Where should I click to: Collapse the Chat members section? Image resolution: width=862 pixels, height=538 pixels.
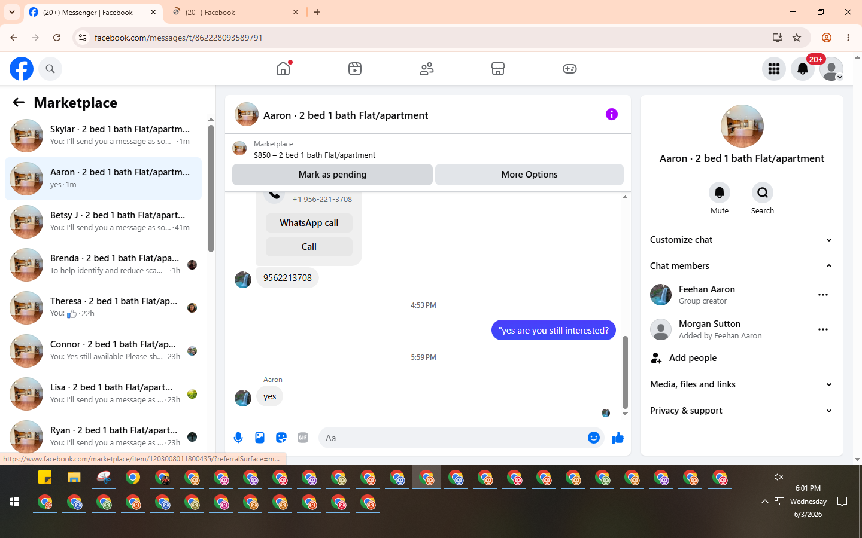(x=742, y=266)
